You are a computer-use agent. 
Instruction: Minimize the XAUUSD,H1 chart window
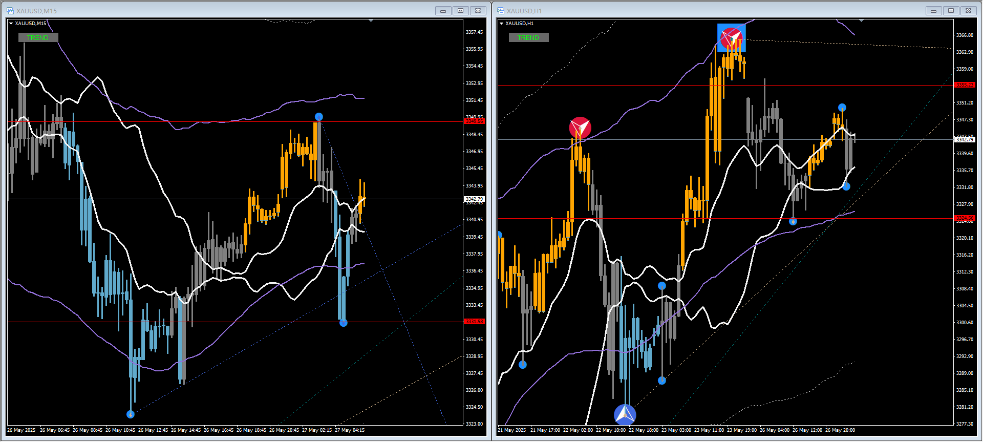(933, 11)
